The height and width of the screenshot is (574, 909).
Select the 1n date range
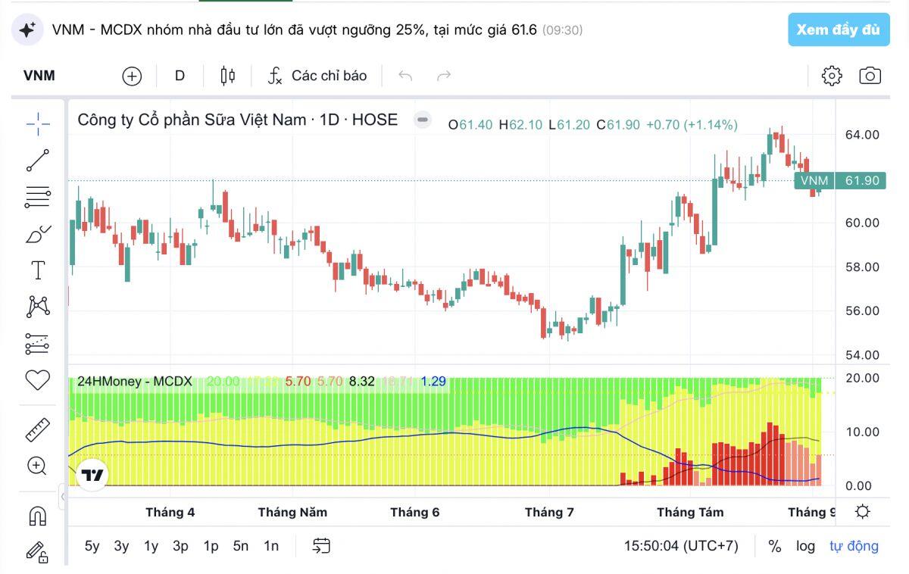coord(271,546)
